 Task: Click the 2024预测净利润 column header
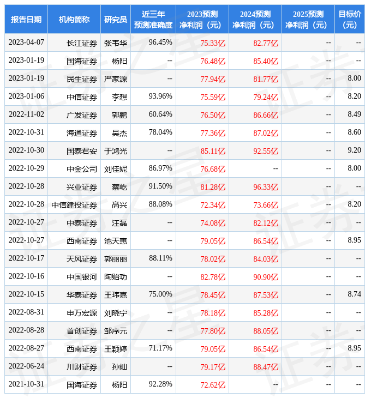(255, 19)
